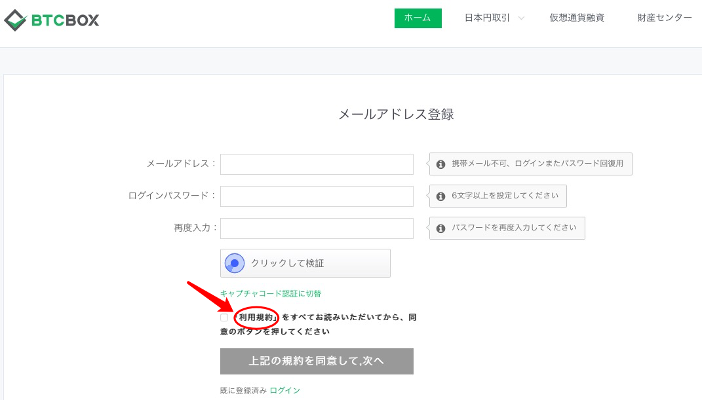Viewport: 702px width, 400px height.
Task: Select the メールアドレス登録 heading text
Action: click(x=396, y=115)
